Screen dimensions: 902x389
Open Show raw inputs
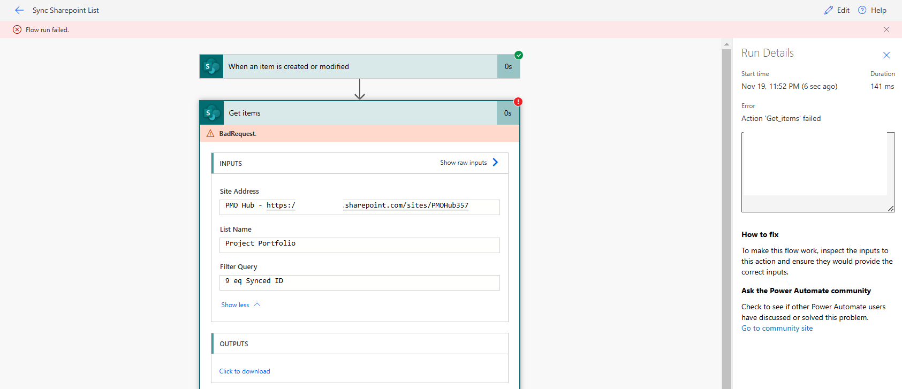click(464, 163)
